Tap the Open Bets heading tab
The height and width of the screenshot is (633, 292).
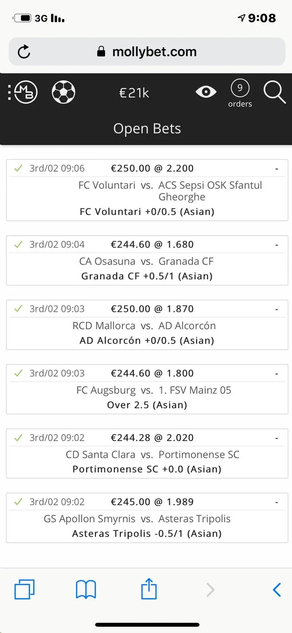(x=147, y=129)
